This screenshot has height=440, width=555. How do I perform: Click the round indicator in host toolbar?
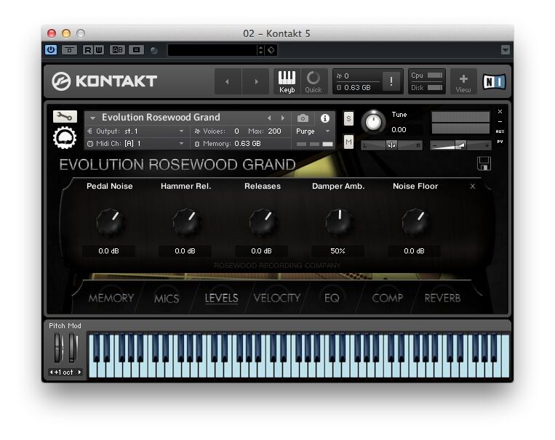pyautogui.click(x=153, y=50)
